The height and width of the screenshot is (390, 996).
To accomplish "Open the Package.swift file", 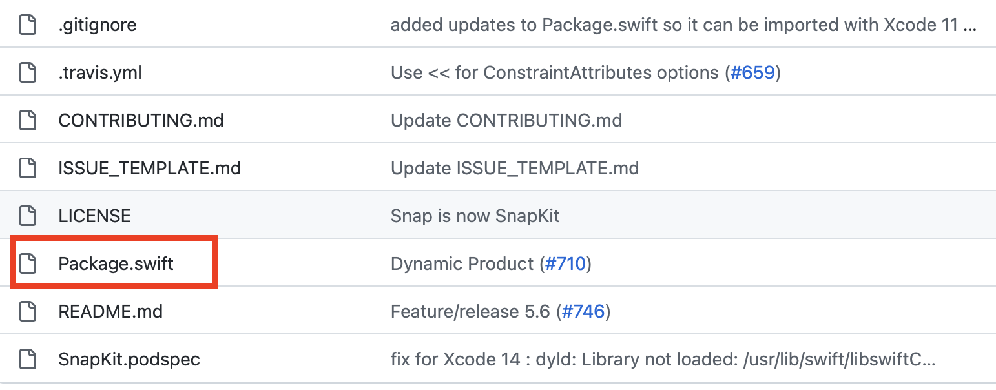I will coord(116,264).
